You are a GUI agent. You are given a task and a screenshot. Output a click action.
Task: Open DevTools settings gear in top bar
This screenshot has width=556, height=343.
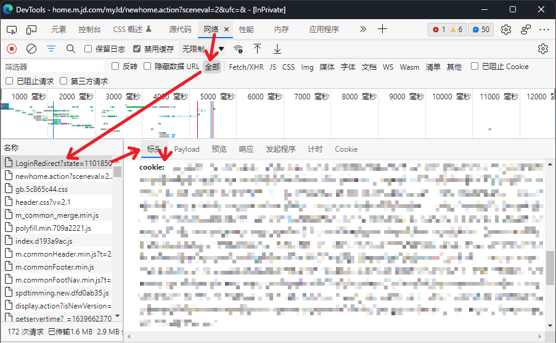coord(506,30)
